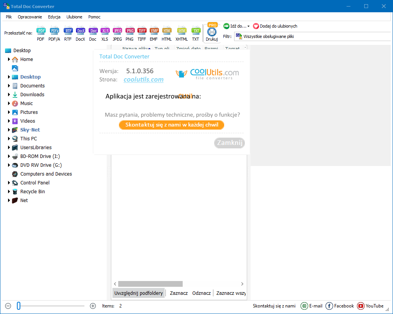
Task: Expand the This PC node
Action: [9, 138]
